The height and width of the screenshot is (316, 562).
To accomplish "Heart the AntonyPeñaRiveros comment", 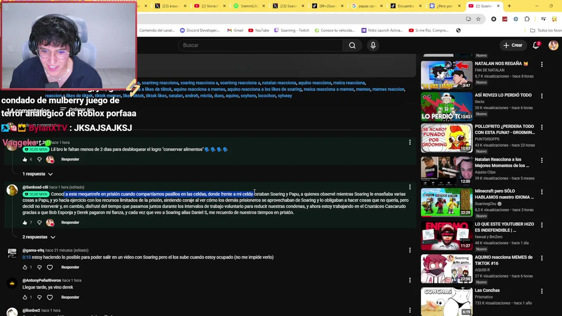I will (50, 297).
